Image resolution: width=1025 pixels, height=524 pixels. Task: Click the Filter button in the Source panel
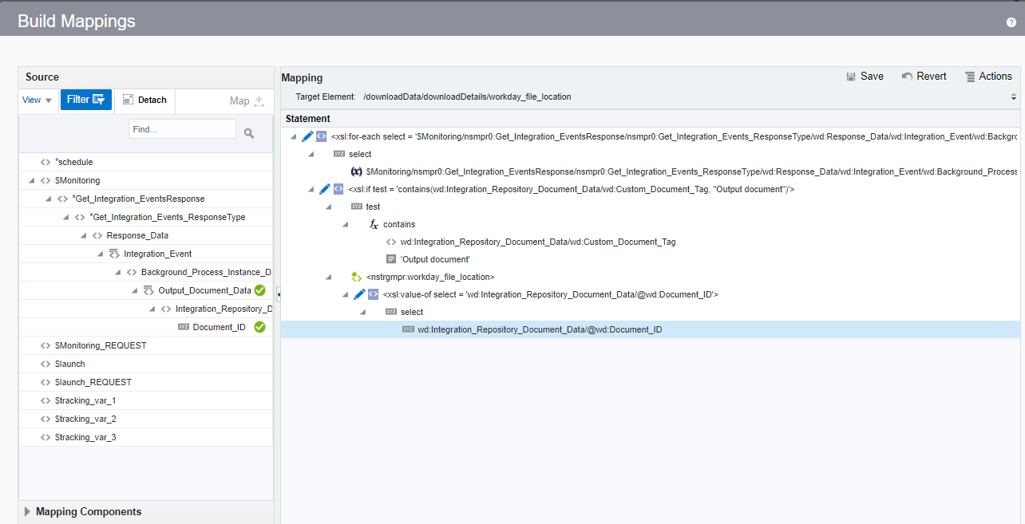85,100
